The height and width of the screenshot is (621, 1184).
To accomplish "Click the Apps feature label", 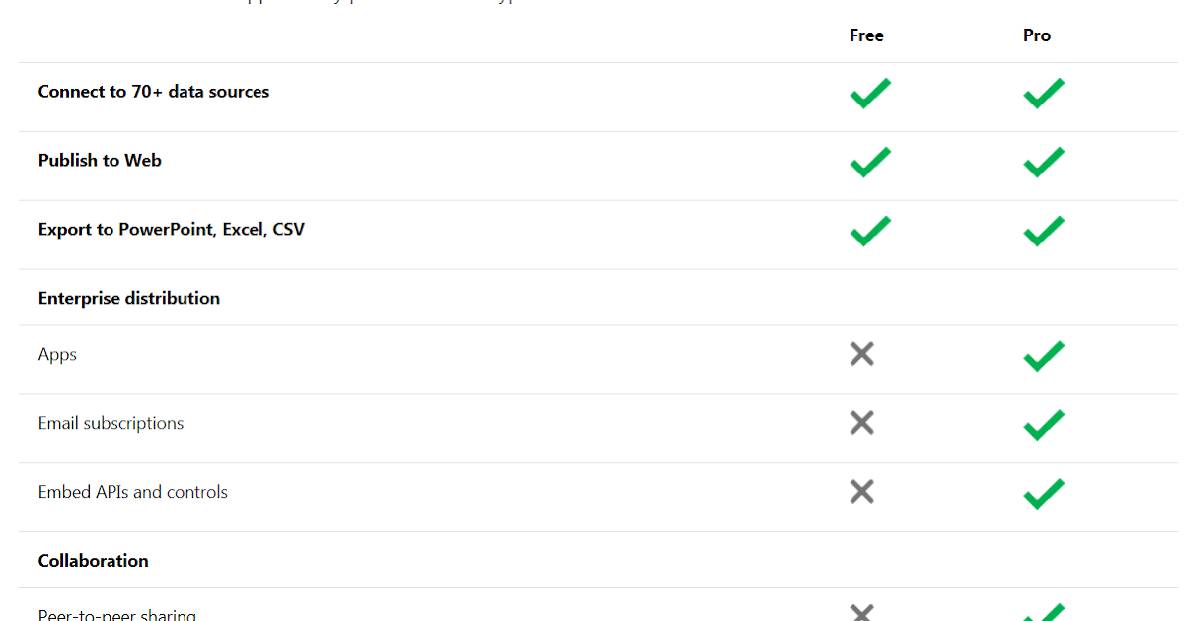I will 57,355.
